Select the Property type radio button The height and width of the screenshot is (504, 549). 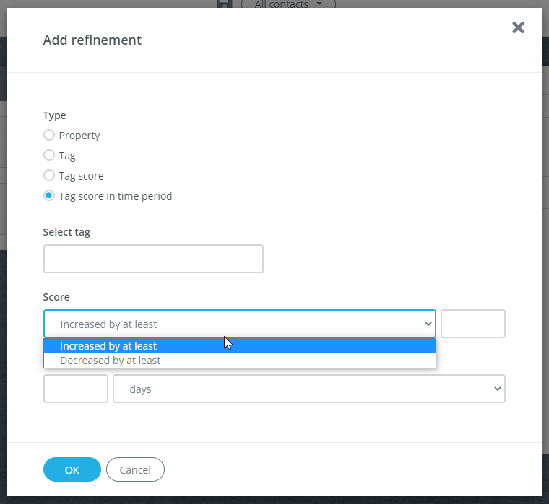pos(49,135)
